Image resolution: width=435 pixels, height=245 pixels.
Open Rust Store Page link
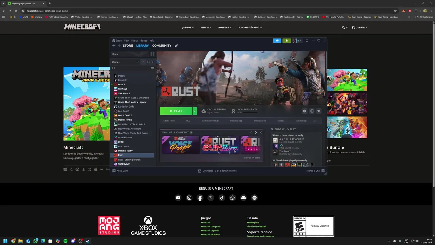pos(169,121)
